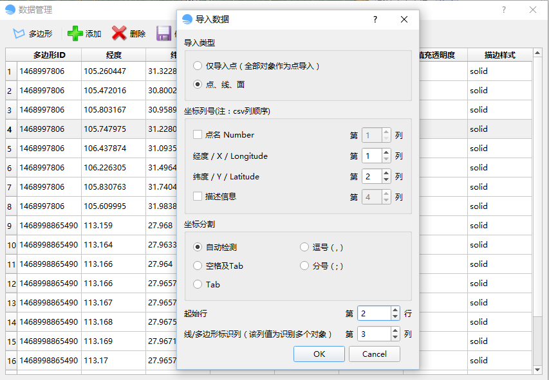Increase the start row (起始行) spinner value
Viewport: 549px width, 380px height.
point(395,310)
